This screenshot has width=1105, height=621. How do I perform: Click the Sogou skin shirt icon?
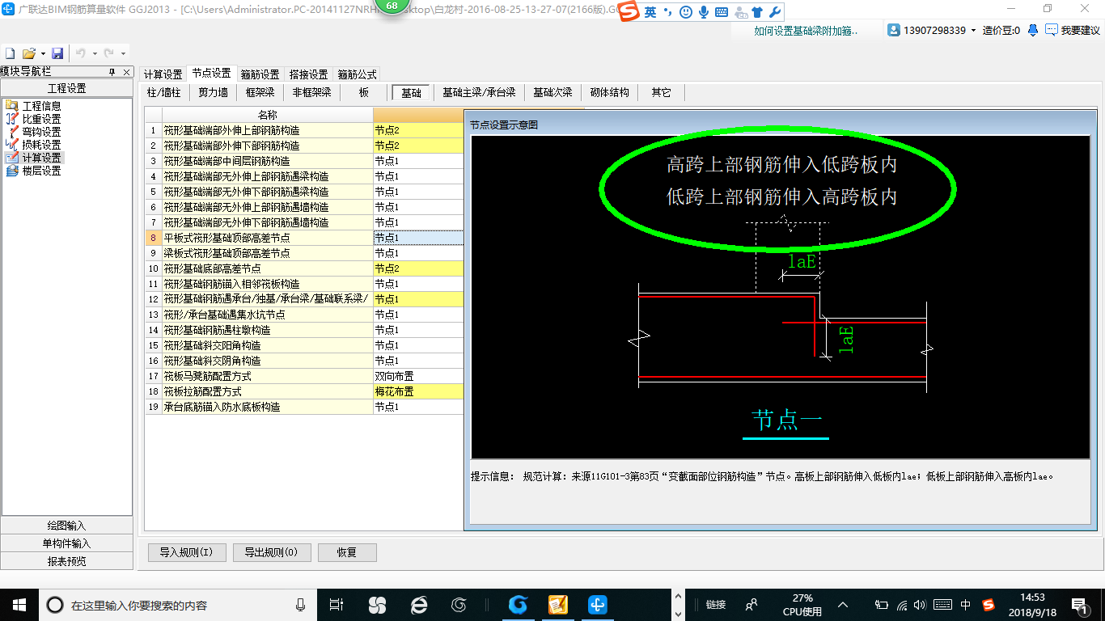click(x=757, y=12)
